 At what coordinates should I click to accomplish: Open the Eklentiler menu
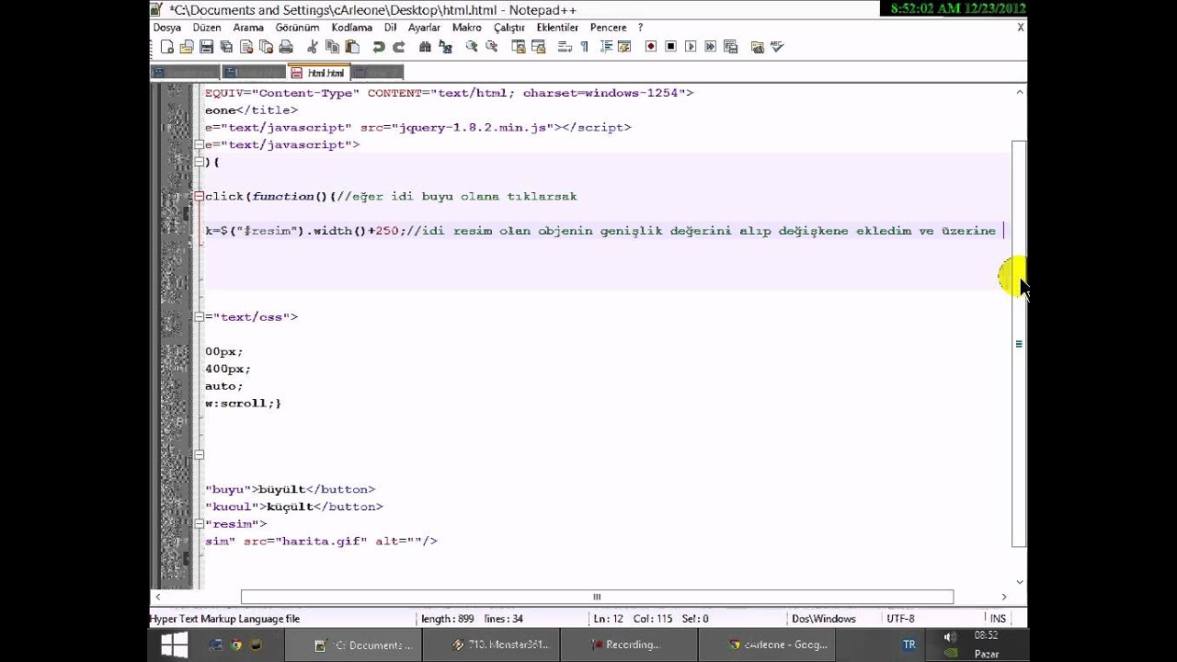point(557,28)
